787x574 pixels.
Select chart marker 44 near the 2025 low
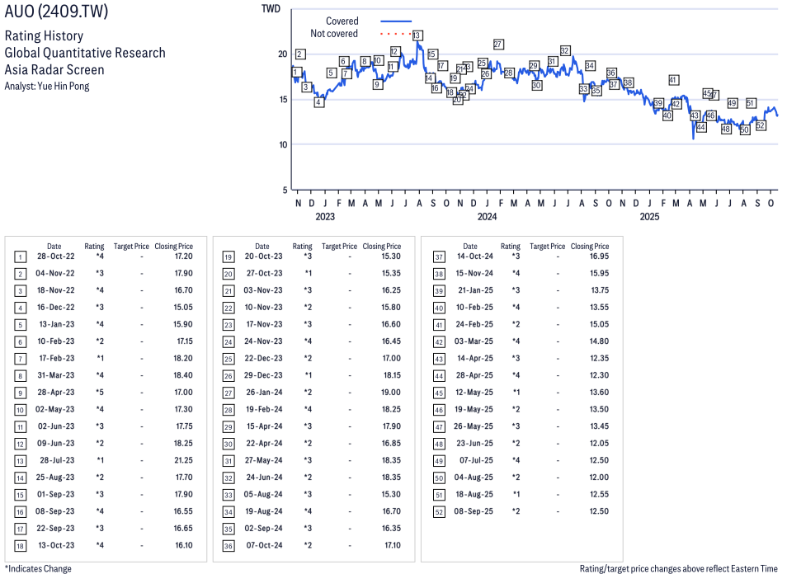click(x=701, y=127)
